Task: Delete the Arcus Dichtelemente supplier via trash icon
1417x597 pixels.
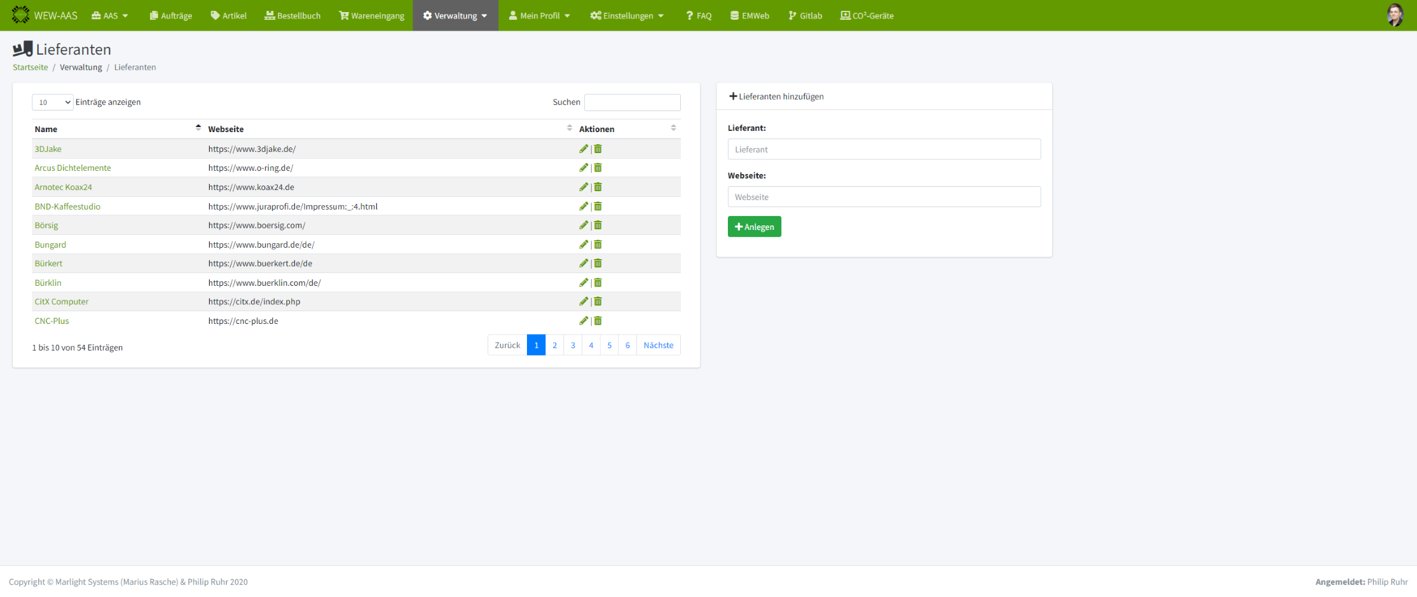Action: coord(598,168)
